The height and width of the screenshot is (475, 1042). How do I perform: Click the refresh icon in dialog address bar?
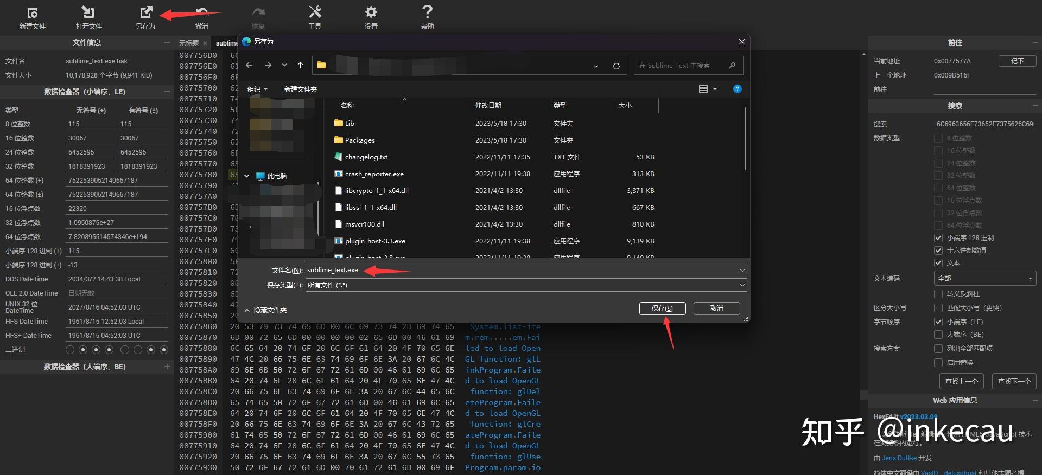[617, 66]
